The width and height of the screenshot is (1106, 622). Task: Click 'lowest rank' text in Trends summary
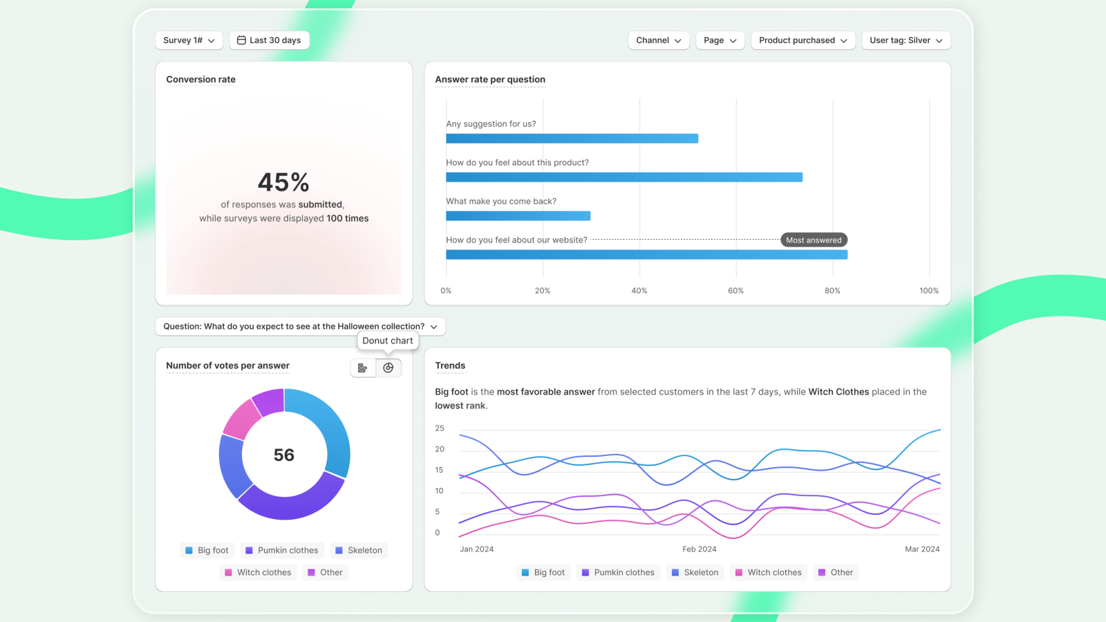pos(460,406)
